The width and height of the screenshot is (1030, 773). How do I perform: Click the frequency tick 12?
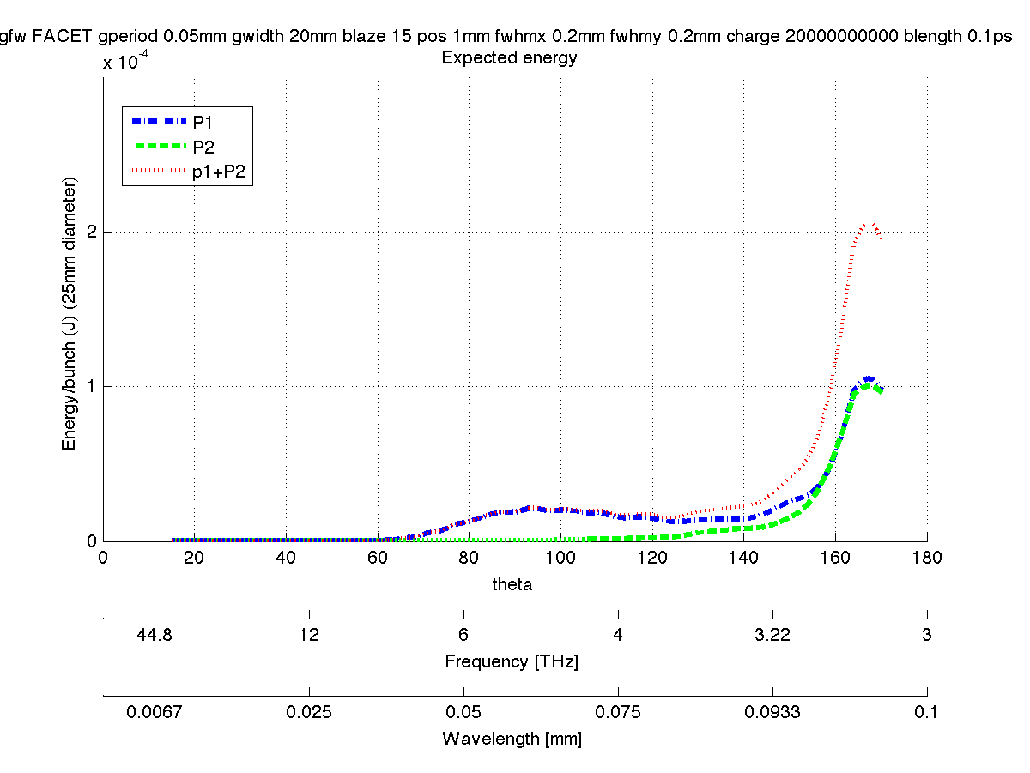click(x=309, y=636)
